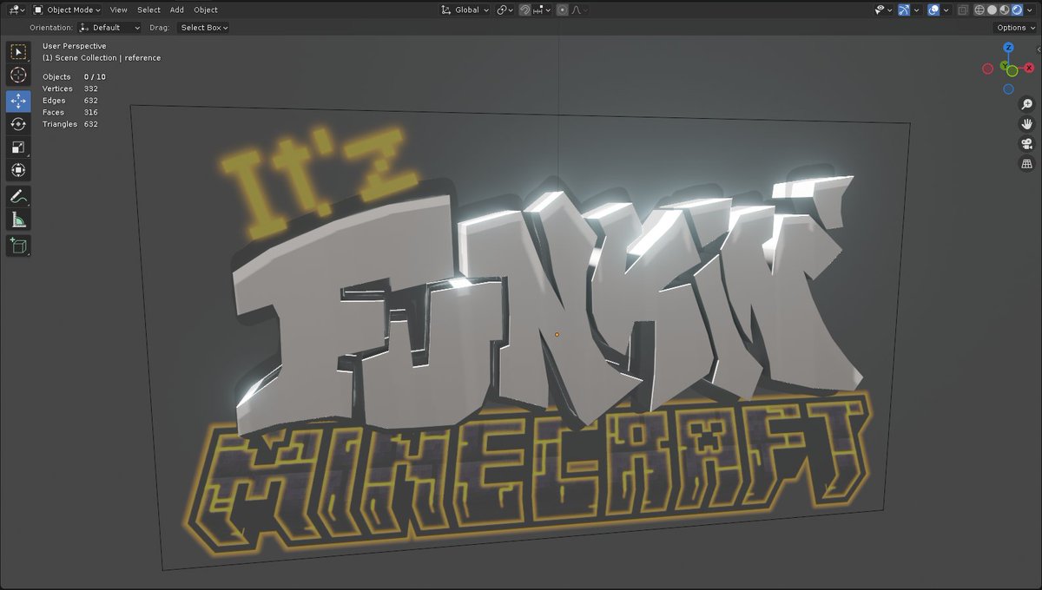
Task: Set rendered viewport shading
Action: [x=1017, y=10]
